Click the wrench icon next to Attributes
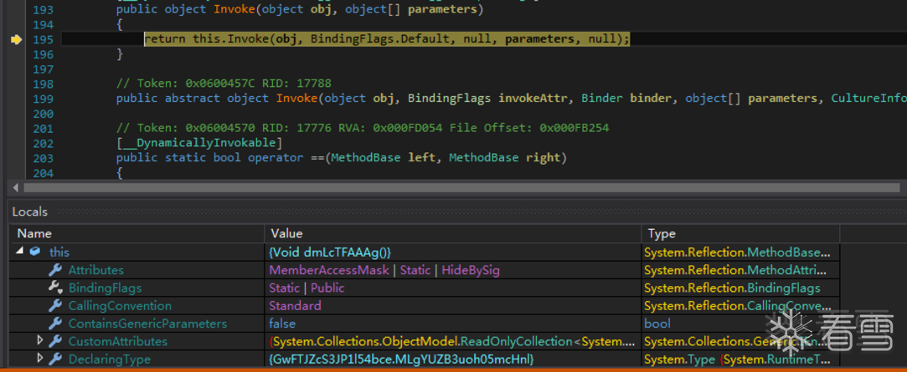Screen dimensions: 907x372 coord(55,270)
